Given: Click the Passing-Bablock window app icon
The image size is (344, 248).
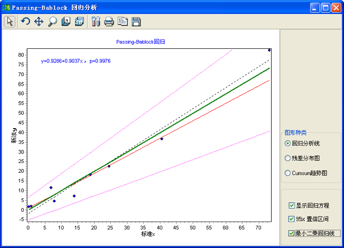Looking at the screenshot, I should [x=6, y=8].
